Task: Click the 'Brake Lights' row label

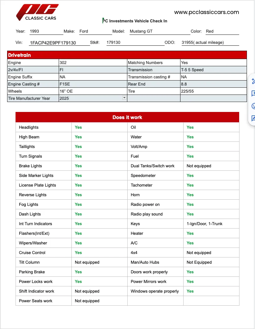Action: [30, 166]
